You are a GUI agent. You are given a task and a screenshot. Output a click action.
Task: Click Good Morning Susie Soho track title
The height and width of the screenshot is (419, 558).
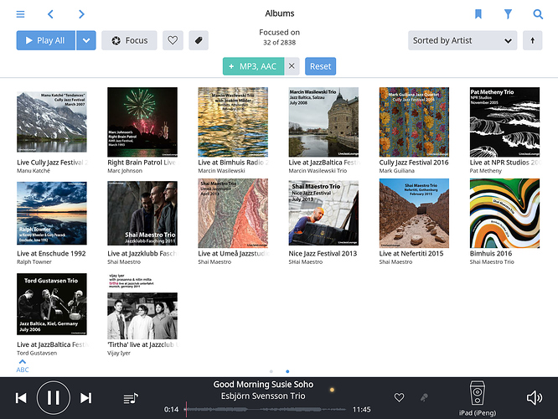(x=263, y=385)
